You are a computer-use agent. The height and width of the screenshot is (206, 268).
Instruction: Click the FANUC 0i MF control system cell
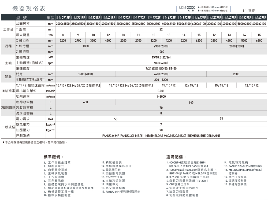[x=161, y=136]
